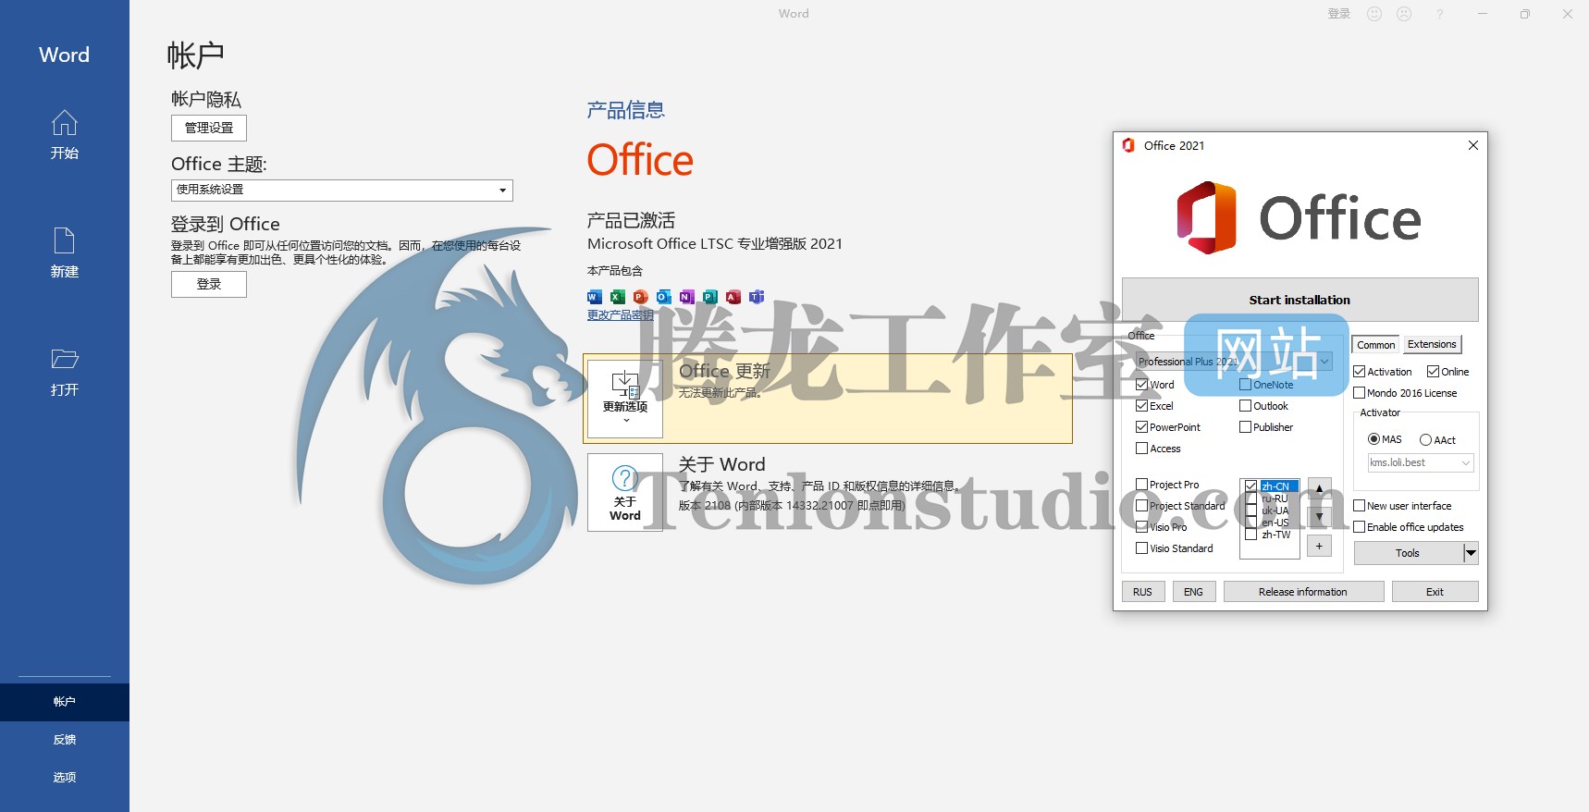Viewport: 1589px width, 812px height.
Task: Enable the Visio Standard checkbox
Action: click(1141, 548)
